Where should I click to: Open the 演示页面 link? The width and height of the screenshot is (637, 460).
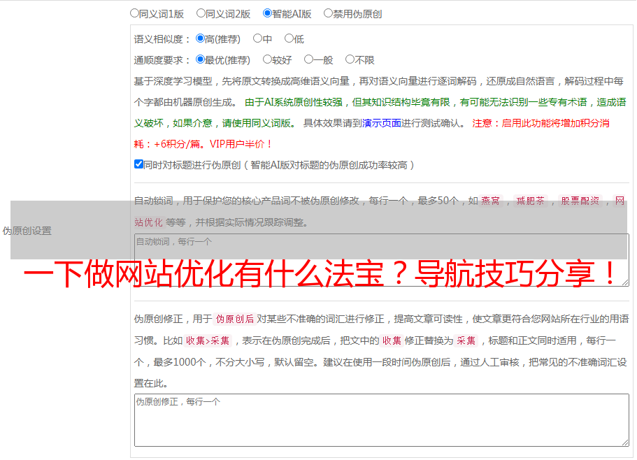click(382, 123)
